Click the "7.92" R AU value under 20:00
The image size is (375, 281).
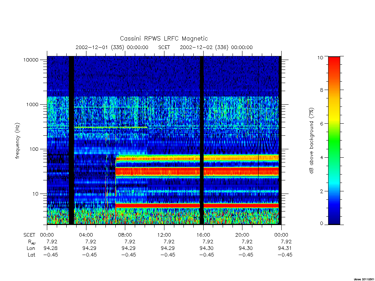coord(247,241)
